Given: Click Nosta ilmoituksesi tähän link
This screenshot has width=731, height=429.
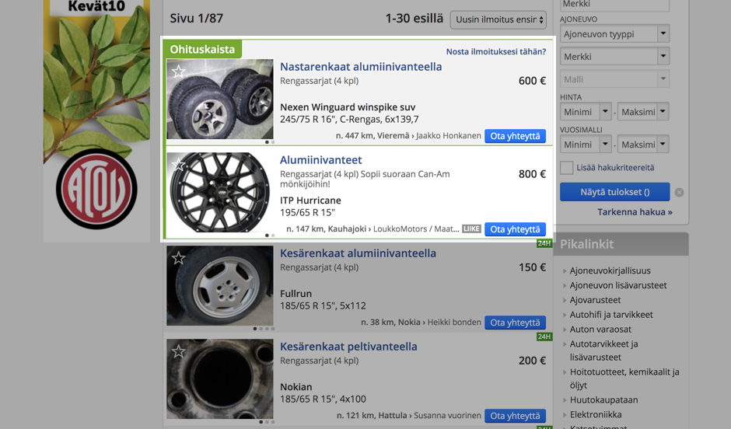Looking at the screenshot, I should click(x=496, y=52).
